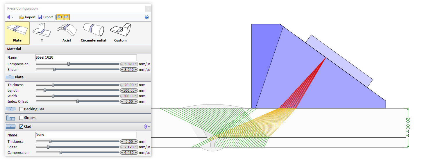Increase the 3.240 shear velocity value
This screenshot has height=164, width=422.
coord(136,69)
